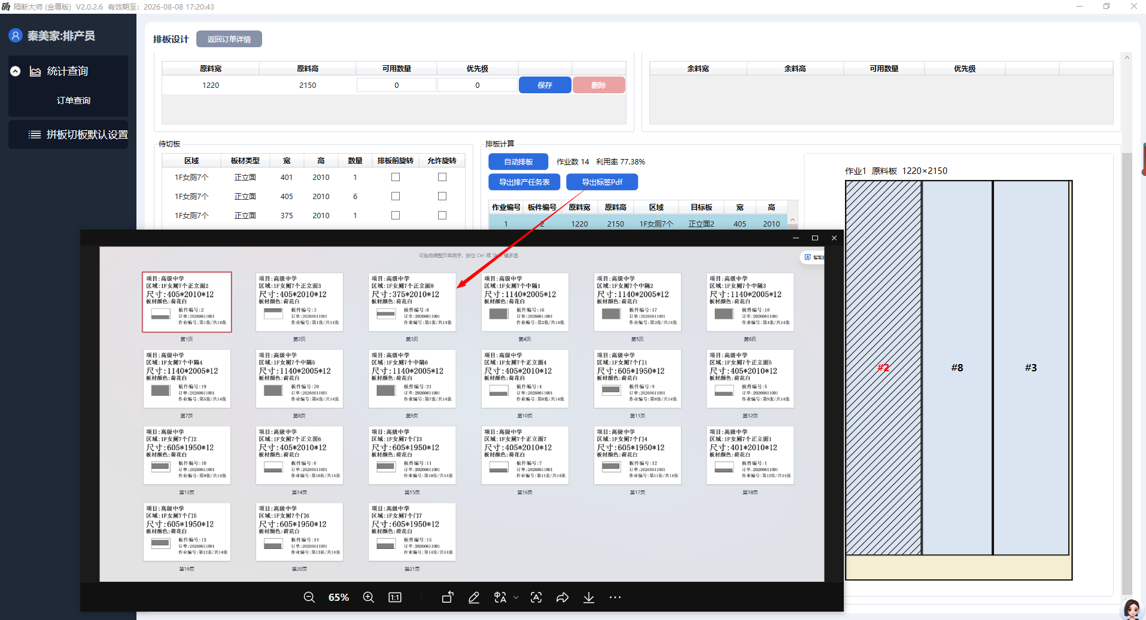
Task: Open the pencil edit tool
Action: coord(474,597)
